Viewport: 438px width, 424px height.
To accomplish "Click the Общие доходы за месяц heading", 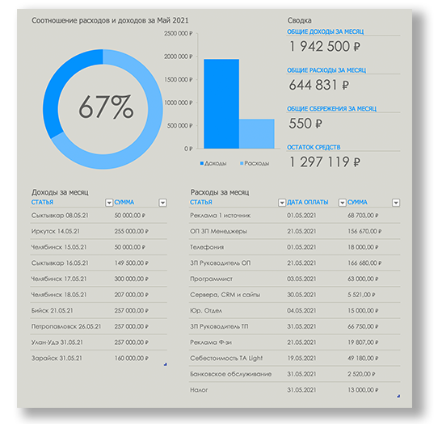I will (325, 31).
